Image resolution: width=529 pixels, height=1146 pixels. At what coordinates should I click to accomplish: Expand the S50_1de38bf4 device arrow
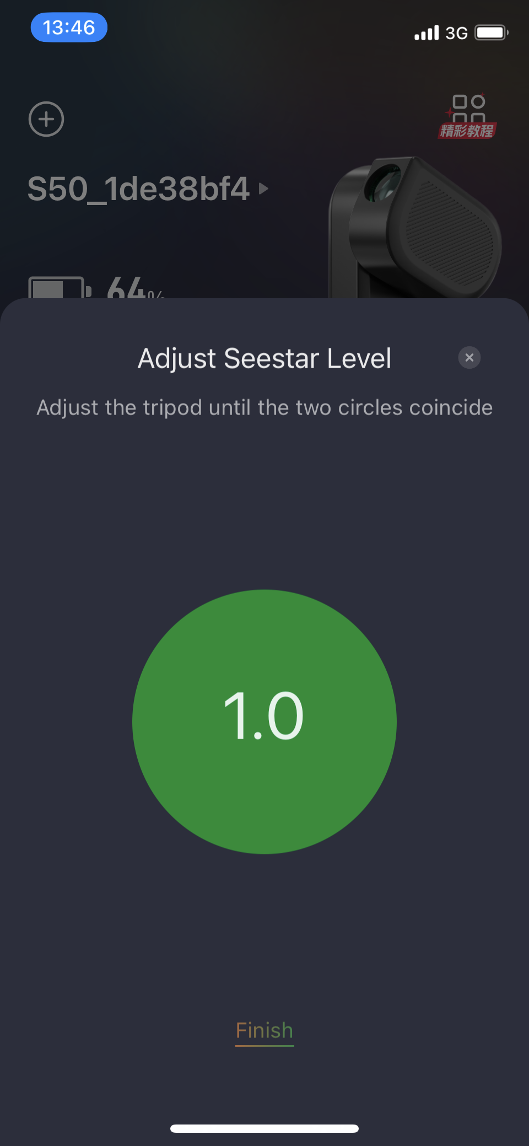(x=263, y=189)
